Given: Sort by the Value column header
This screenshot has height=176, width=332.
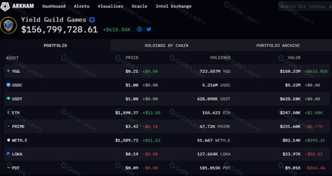Looking at the screenshot, I should click(294, 58).
